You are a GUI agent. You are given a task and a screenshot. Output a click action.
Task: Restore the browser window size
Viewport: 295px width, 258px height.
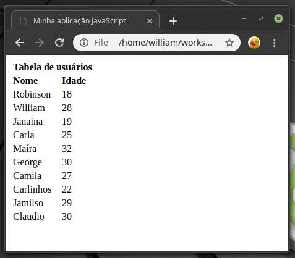click(261, 19)
